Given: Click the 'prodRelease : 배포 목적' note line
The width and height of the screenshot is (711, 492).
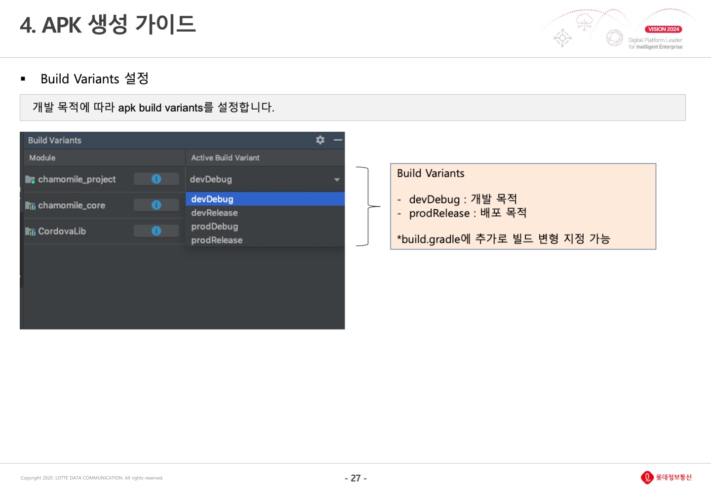Looking at the screenshot, I should (468, 213).
